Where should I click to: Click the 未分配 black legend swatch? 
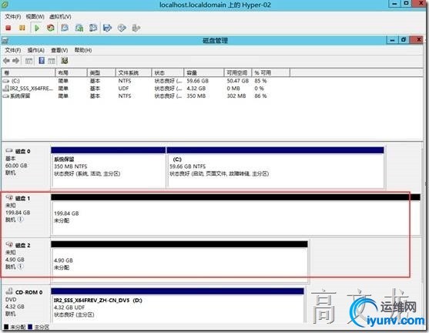pyautogui.click(x=6, y=327)
